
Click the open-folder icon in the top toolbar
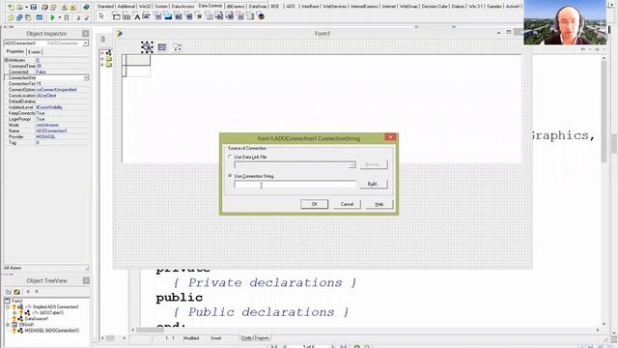[x=19, y=7]
